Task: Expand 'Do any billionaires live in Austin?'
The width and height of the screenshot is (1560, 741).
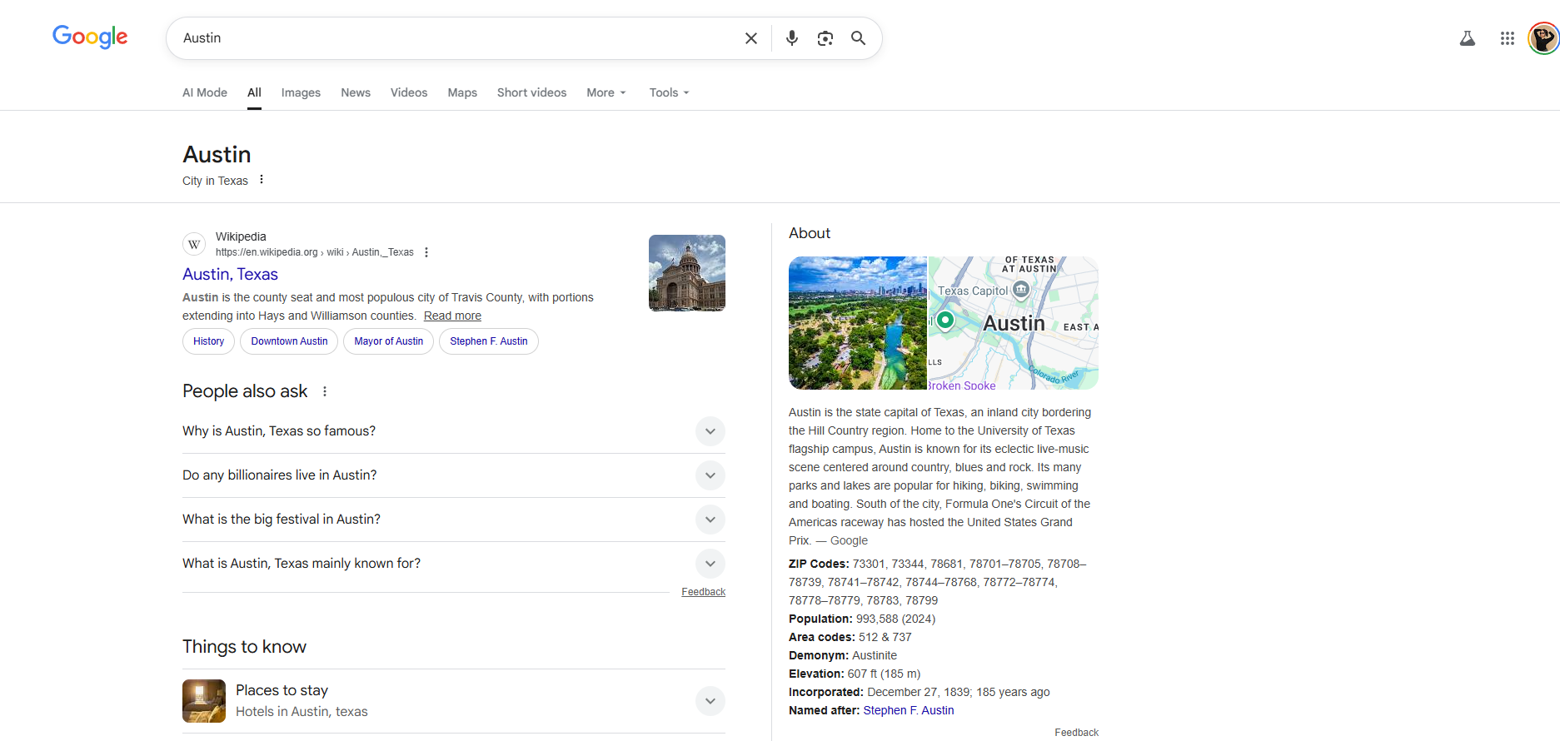Action: click(x=710, y=475)
